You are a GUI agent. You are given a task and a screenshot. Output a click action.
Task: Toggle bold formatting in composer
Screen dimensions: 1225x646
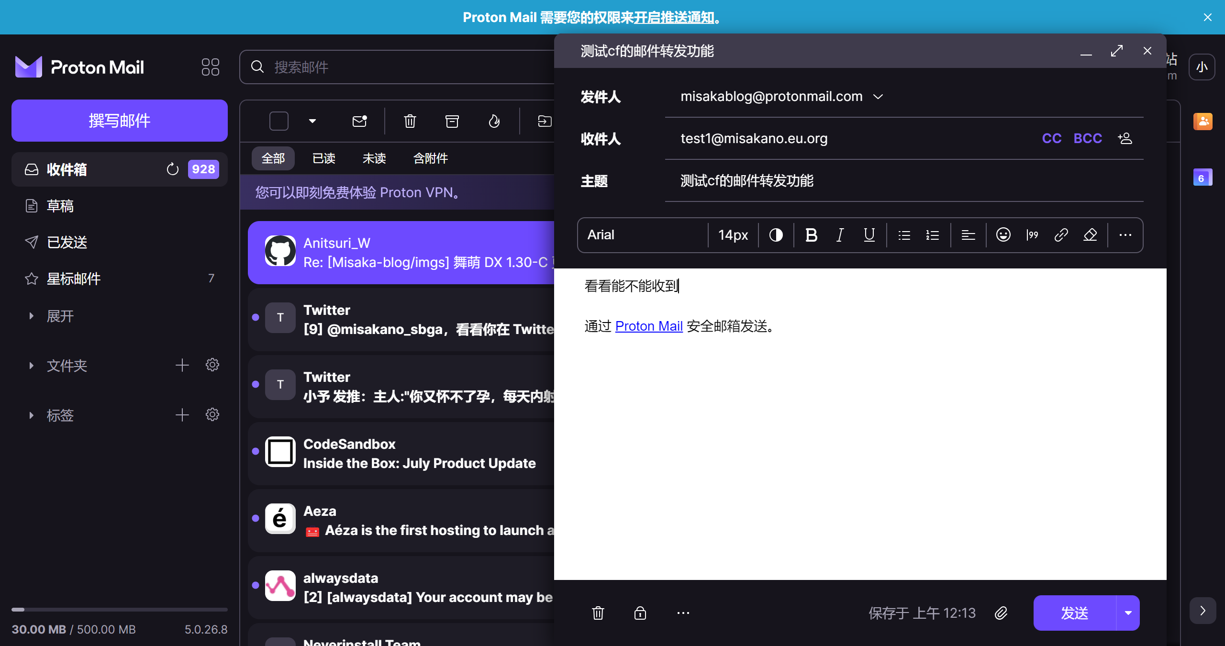click(x=811, y=235)
